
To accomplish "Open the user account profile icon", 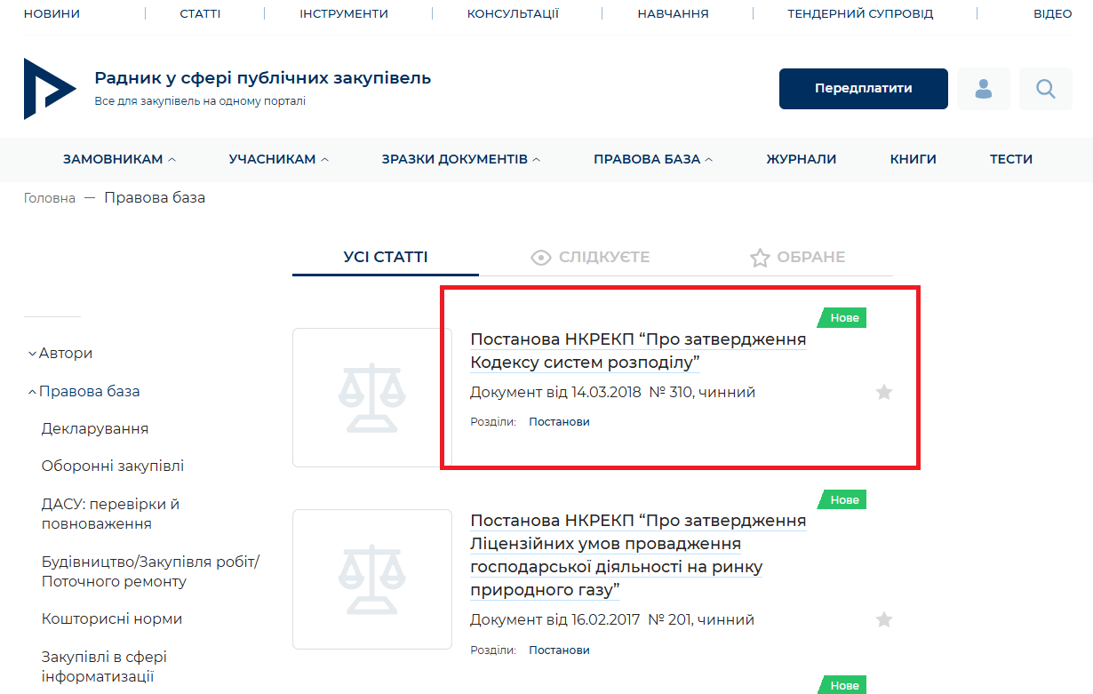I will [984, 89].
